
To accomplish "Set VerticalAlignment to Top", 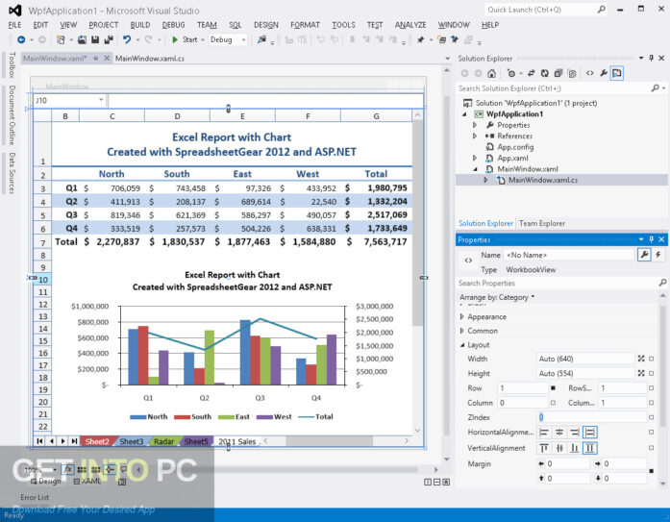I will [544, 448].
